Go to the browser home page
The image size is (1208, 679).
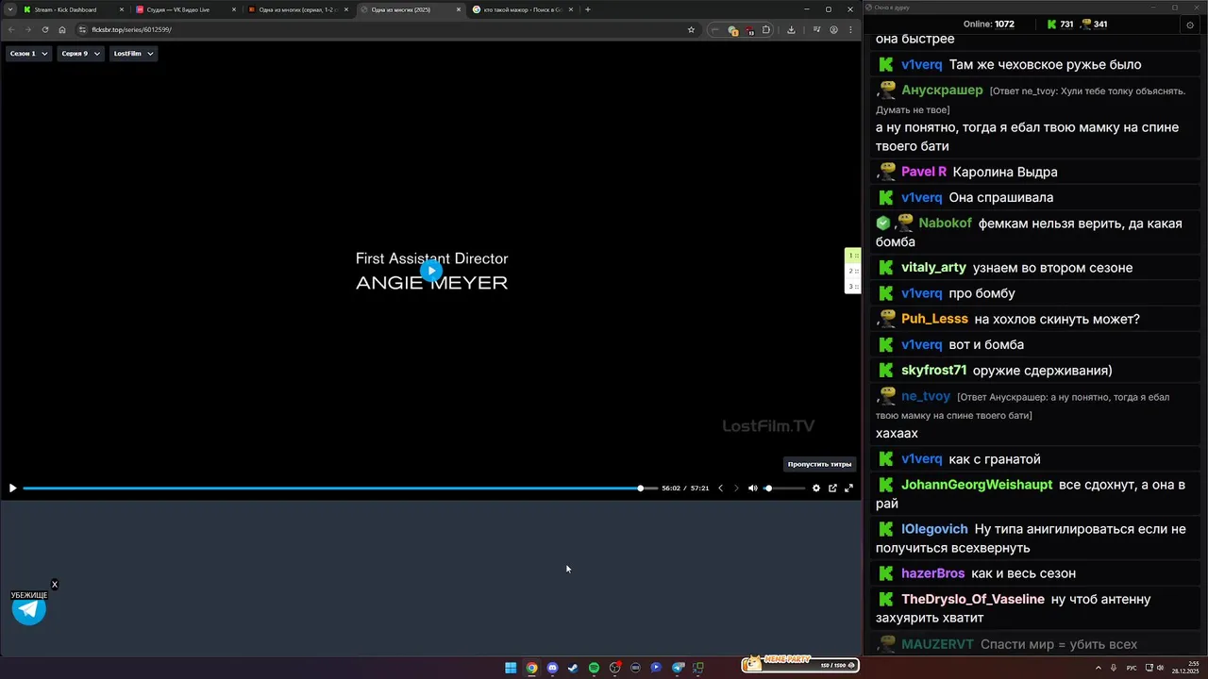pyautogui.click(x=62, y=29)
